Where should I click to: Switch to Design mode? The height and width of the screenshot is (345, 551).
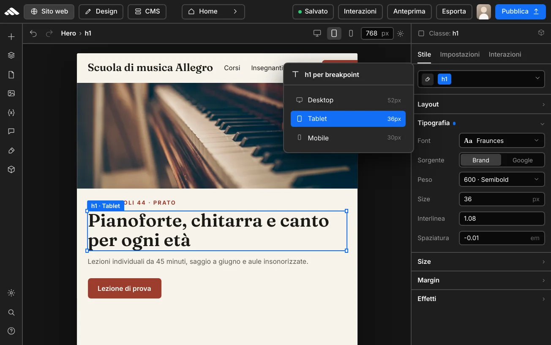(101, 11)
